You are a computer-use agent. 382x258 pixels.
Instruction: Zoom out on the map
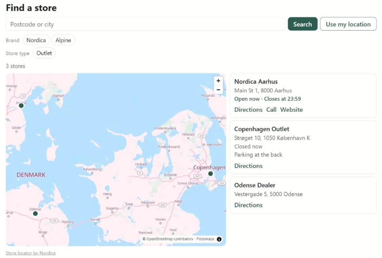click(218, 90)
